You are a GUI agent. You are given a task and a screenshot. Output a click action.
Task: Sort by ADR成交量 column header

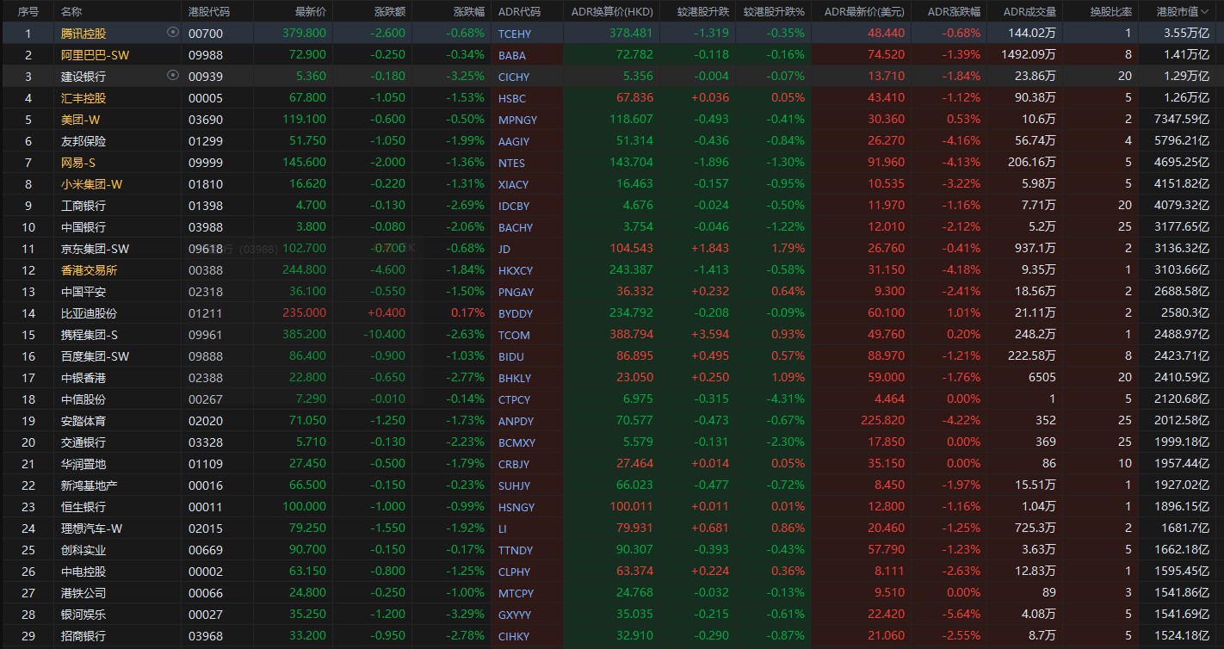[1029, 11]
